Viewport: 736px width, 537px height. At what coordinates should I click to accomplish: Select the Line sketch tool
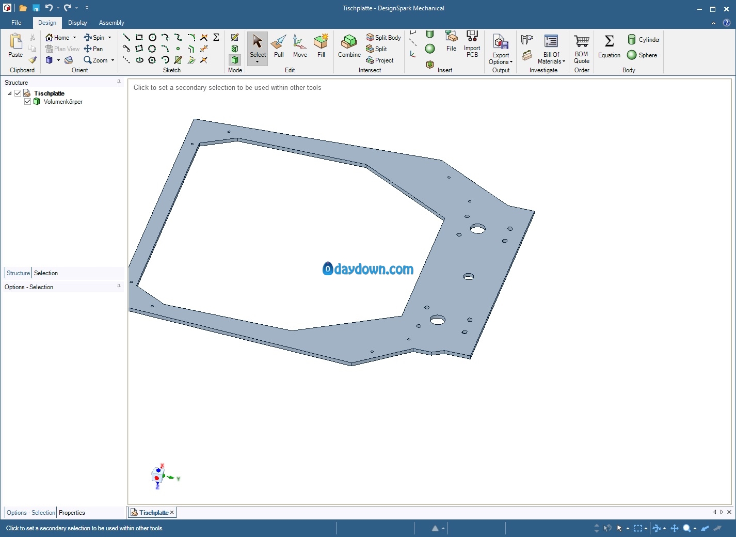(126, 37)
